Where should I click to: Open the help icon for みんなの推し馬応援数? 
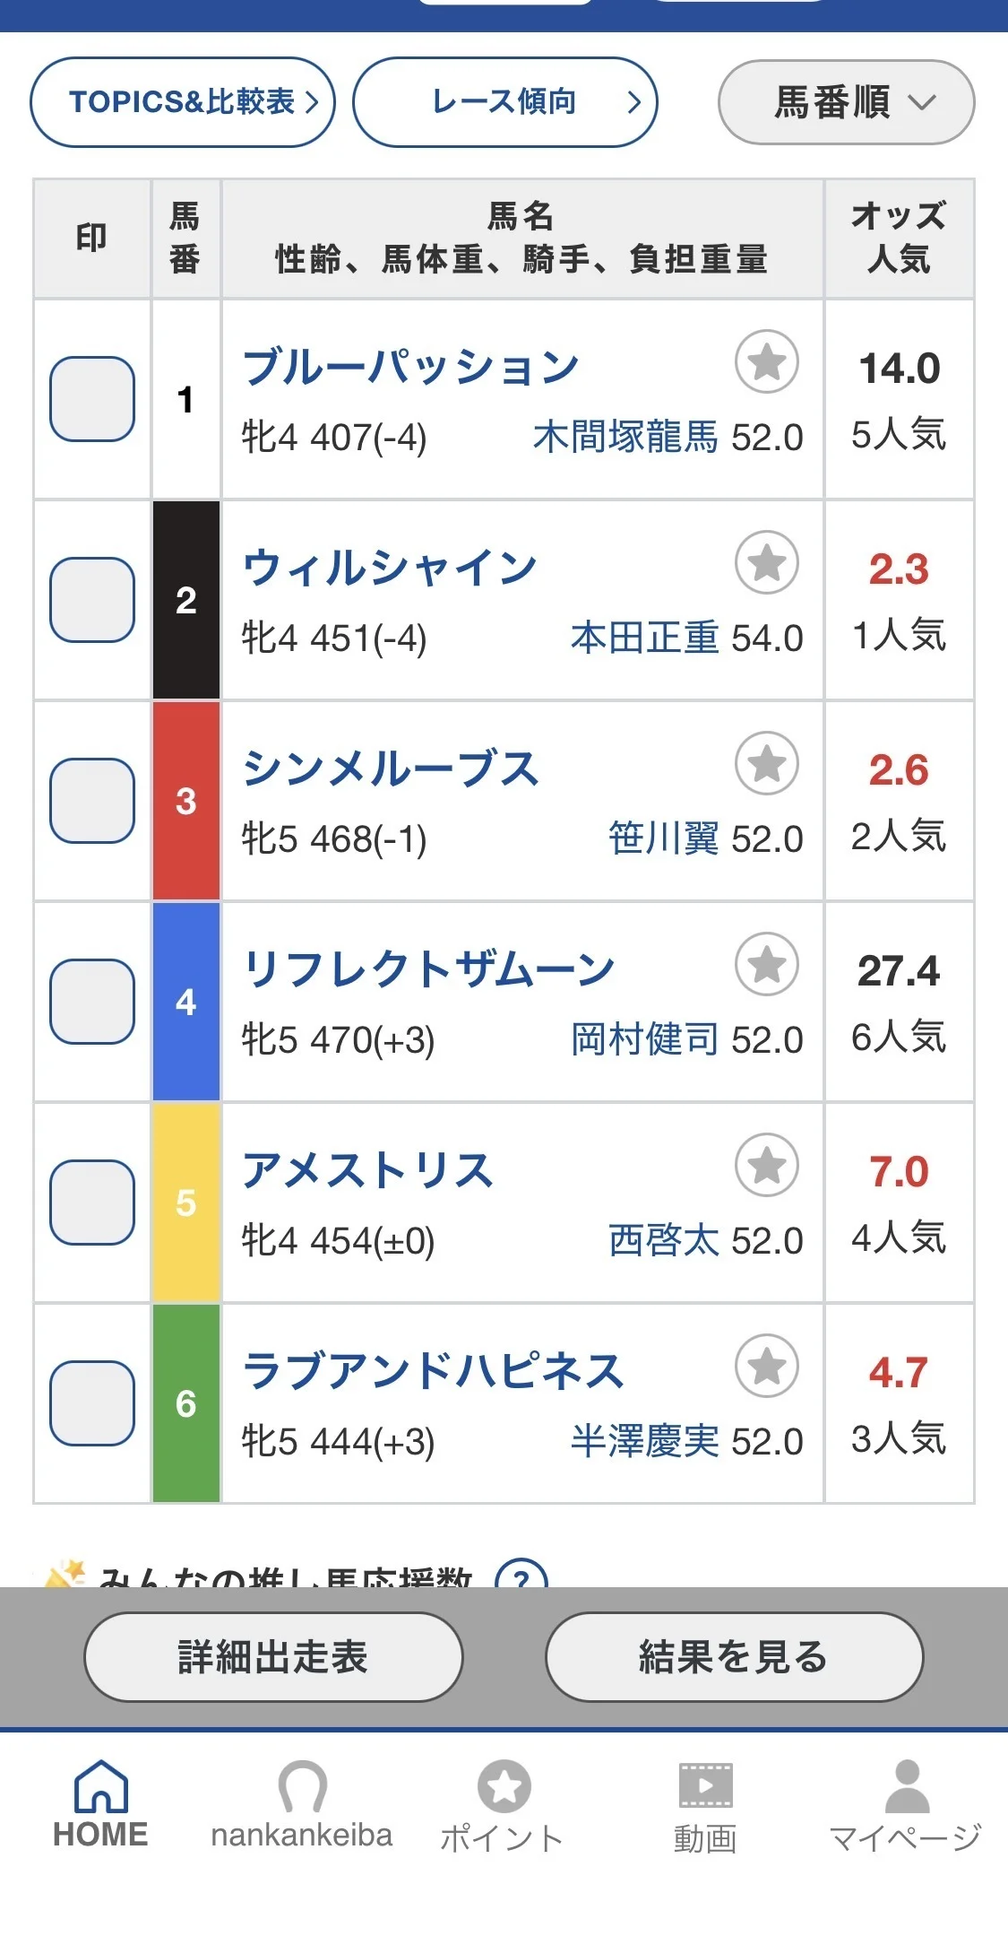(x=521, y=1576)
